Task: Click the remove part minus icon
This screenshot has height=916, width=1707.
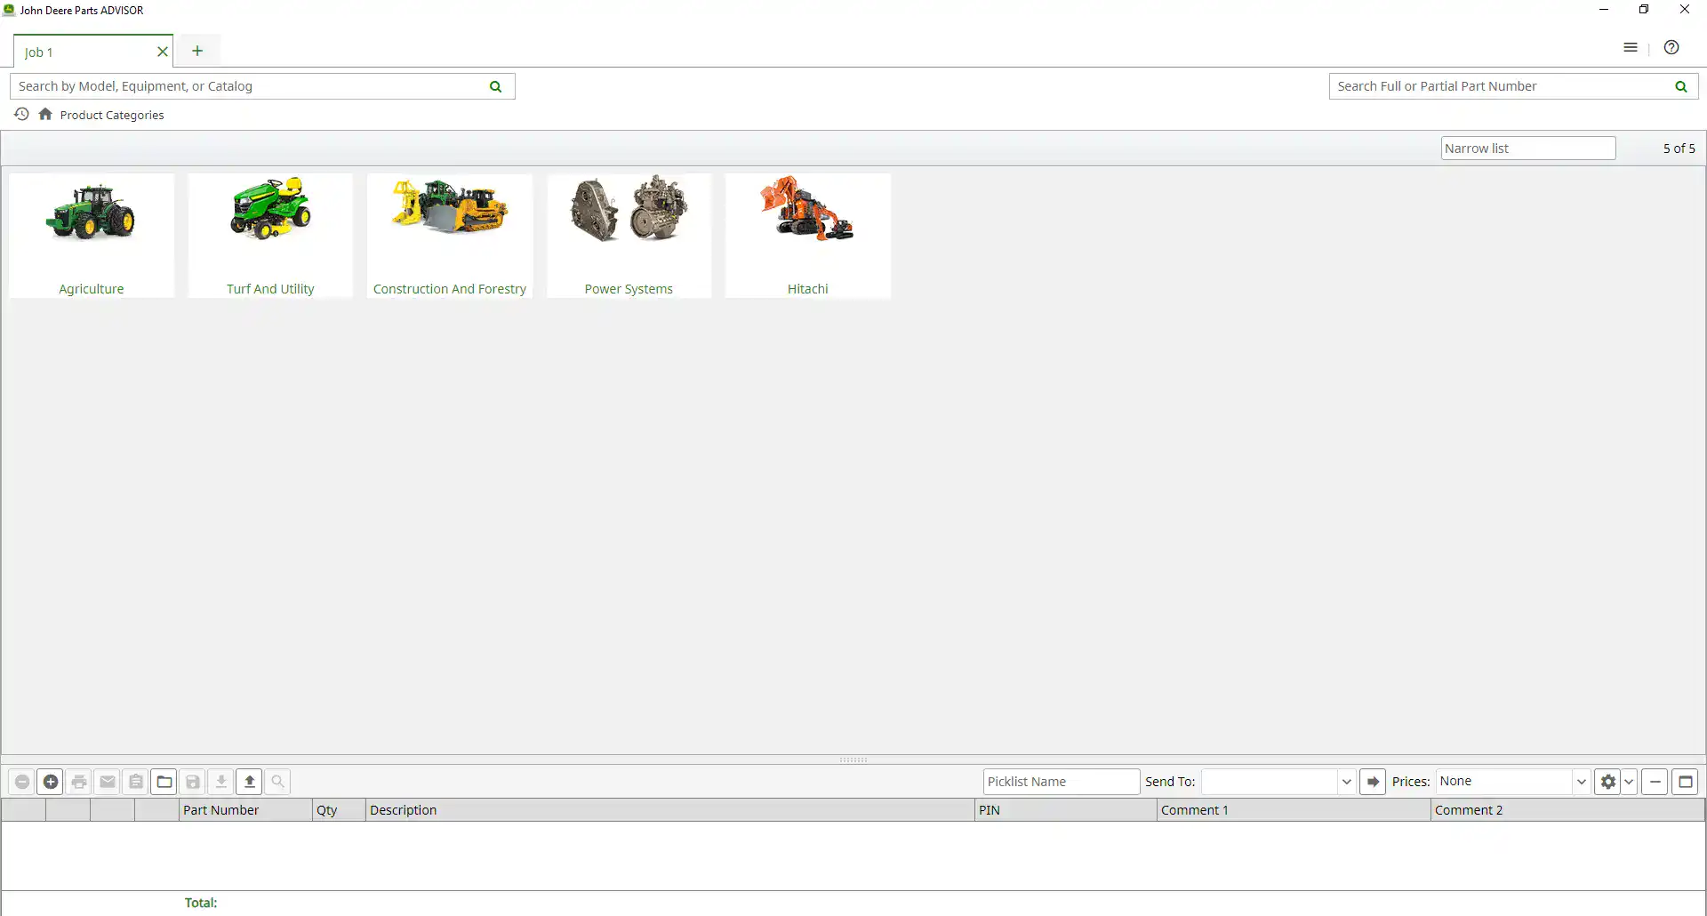Action: pos(22,782)
